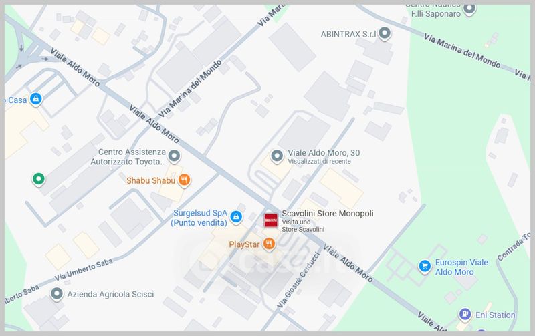This screenshot has height=336, width=535.
Task: Click the Eurospin Viale Aldo Moro label
Action: pyautogui.click(x=461, y=267)
